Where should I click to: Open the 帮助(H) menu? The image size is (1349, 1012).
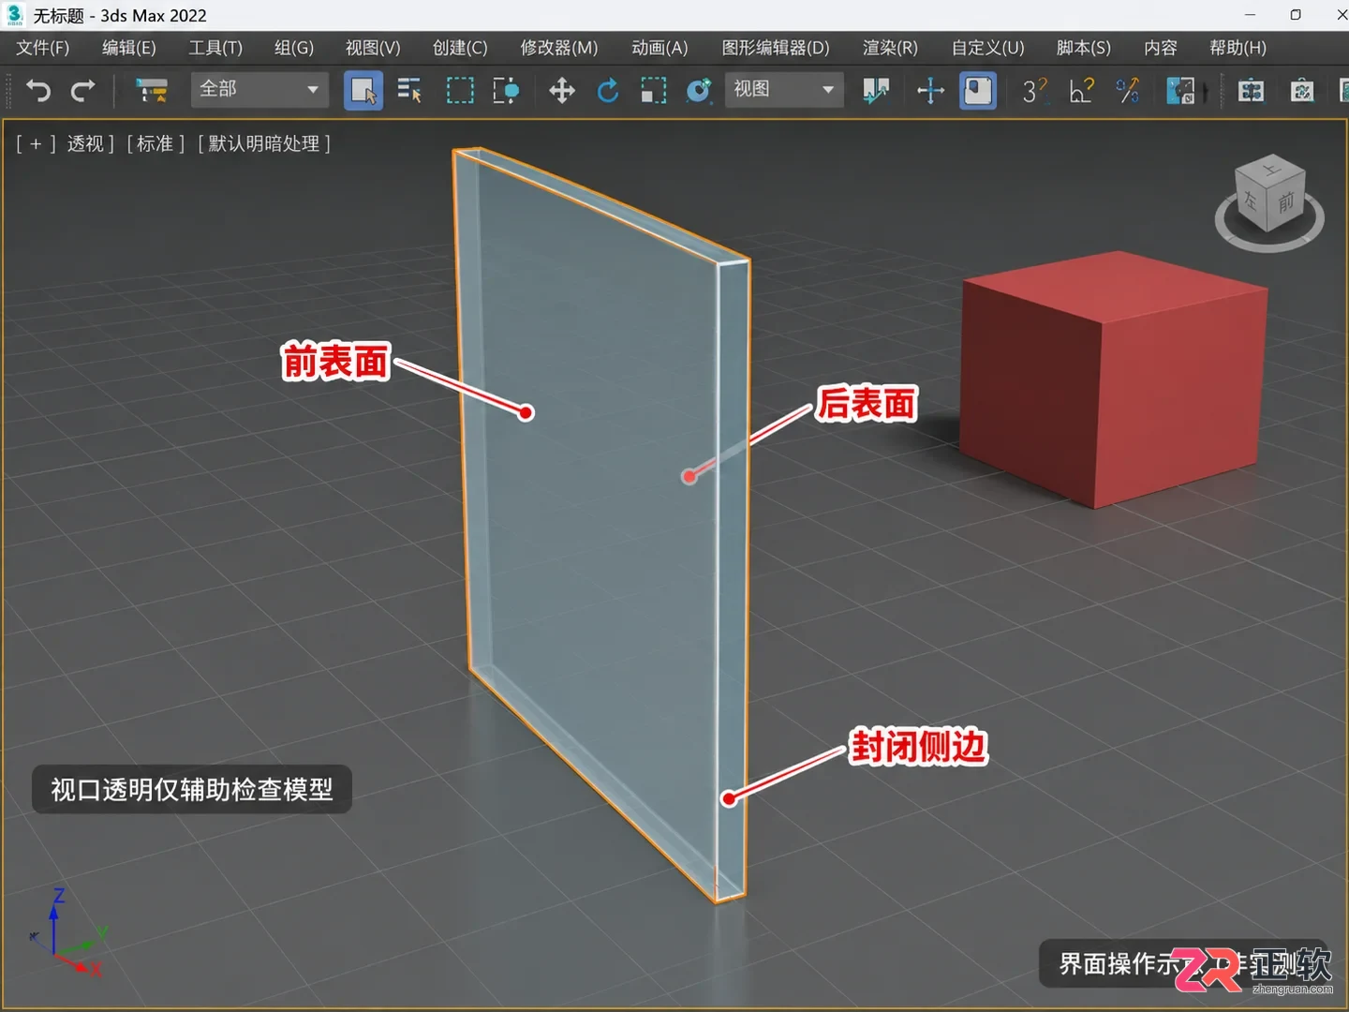click(x=1238, y=48)
